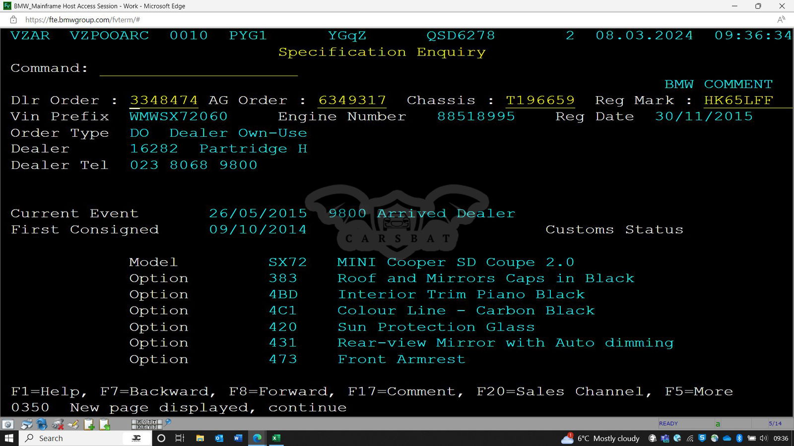Open the Host Keys keypad icon
Viewport: 794px width, 446px height.
click(146, 424)
